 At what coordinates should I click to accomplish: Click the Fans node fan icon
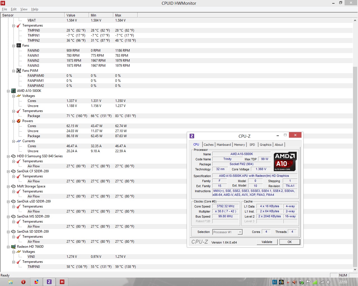[19, 46]
